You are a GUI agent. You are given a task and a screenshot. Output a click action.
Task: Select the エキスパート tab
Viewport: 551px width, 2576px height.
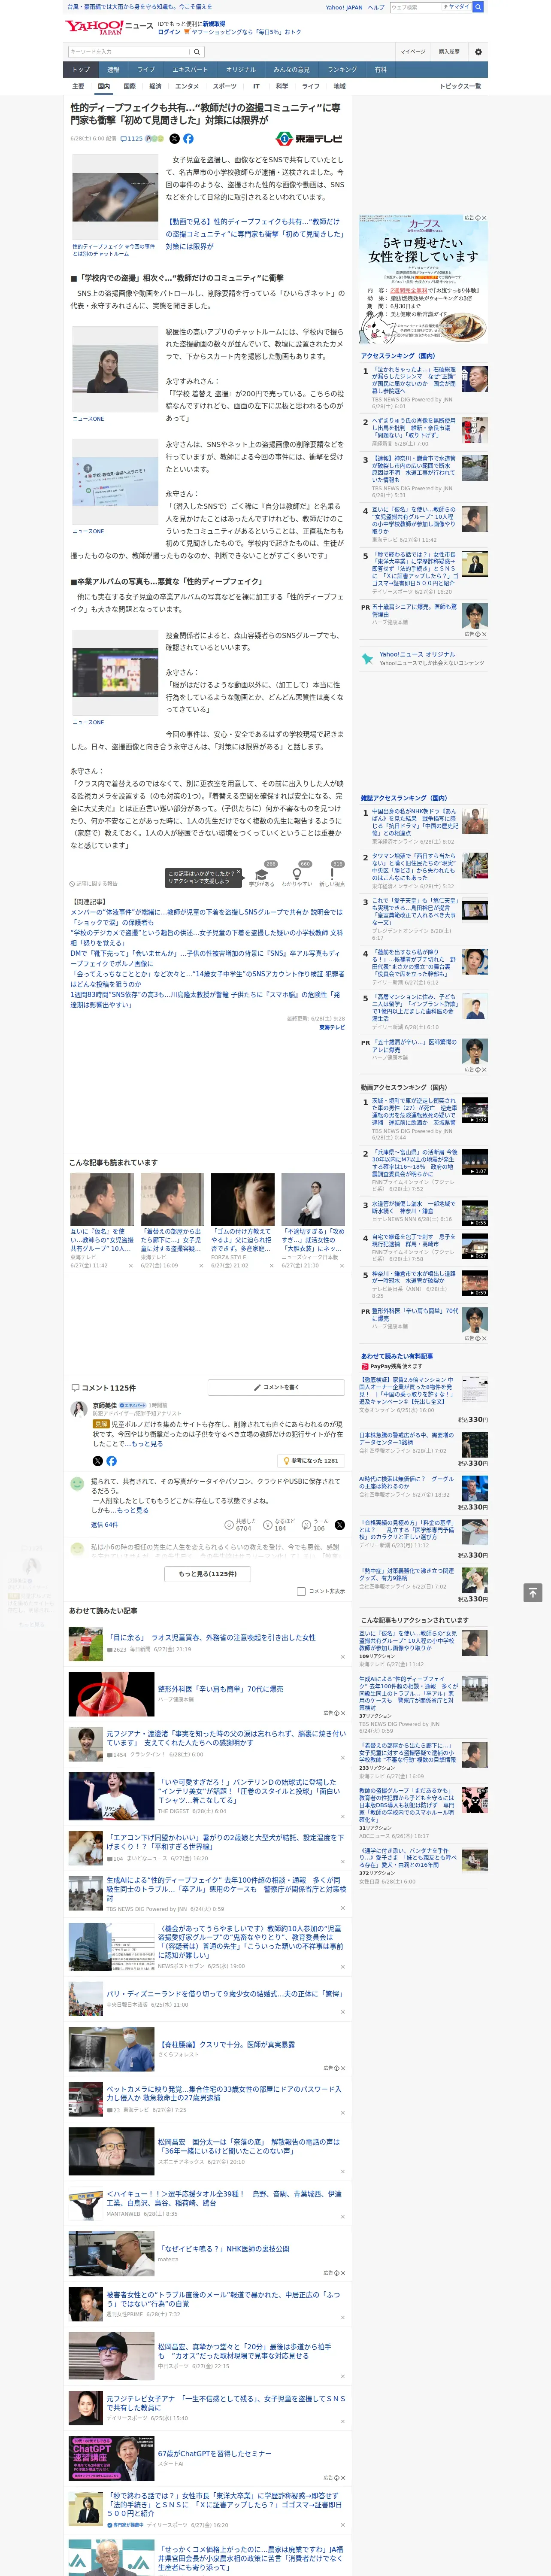pyautogui.click(x=190, y=70)
